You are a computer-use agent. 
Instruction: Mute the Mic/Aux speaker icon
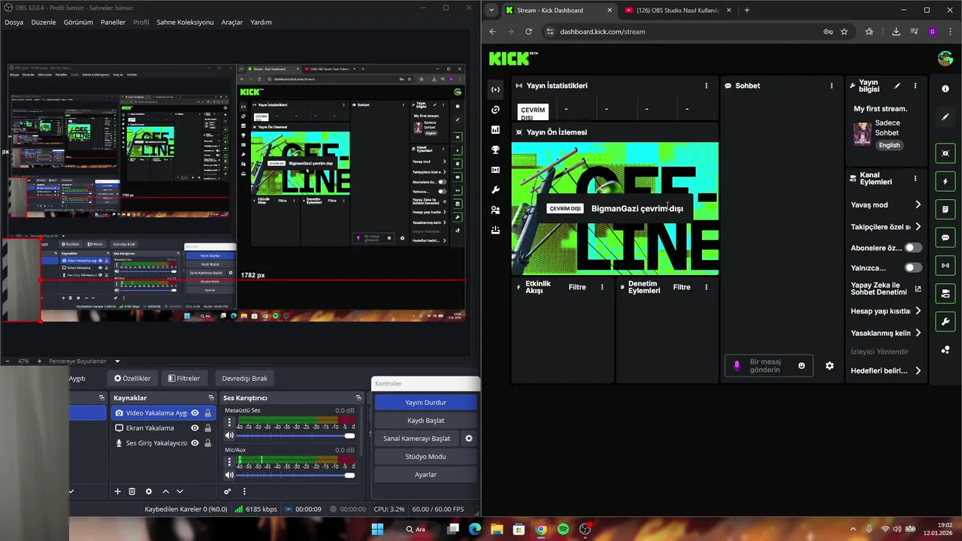tap(229, 475)
